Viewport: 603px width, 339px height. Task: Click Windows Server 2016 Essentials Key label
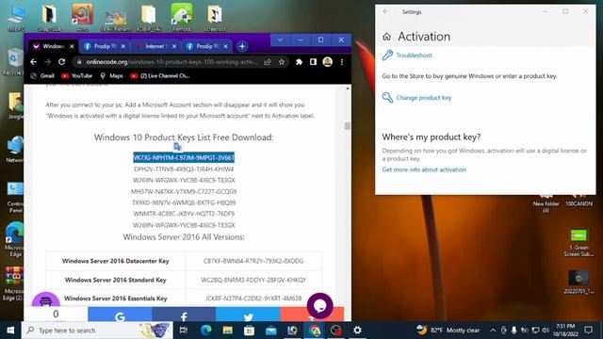[115, 299]
